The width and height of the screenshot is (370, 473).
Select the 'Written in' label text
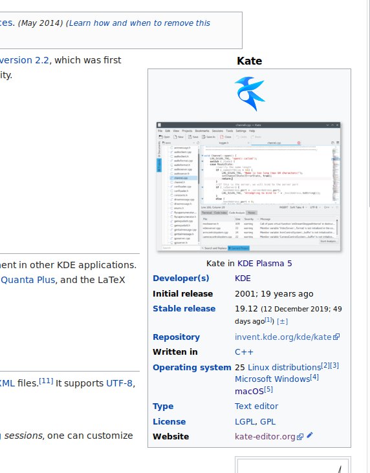175,352
